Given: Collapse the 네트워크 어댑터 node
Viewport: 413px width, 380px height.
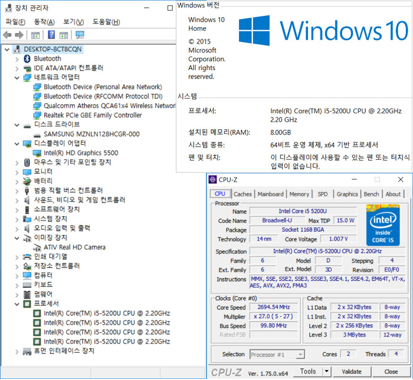Looking at the screenshot, I should pyautogui.click(x=17, y=78).
